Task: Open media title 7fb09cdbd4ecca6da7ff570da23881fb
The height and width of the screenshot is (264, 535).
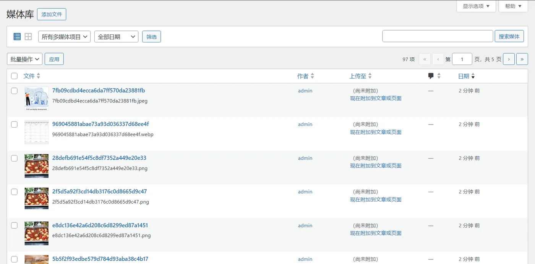Action: point(99,91)
